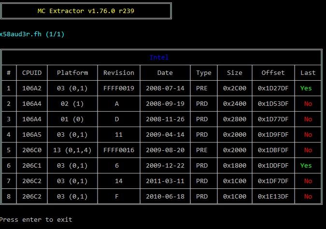Click the Type column header

click(203, 73)
